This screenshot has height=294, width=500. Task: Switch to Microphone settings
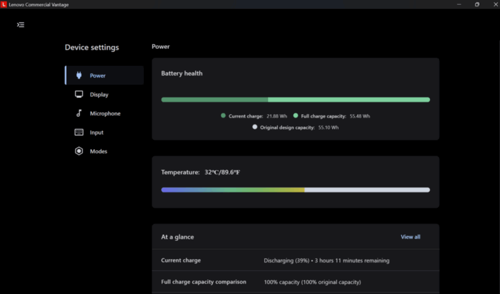104,113
